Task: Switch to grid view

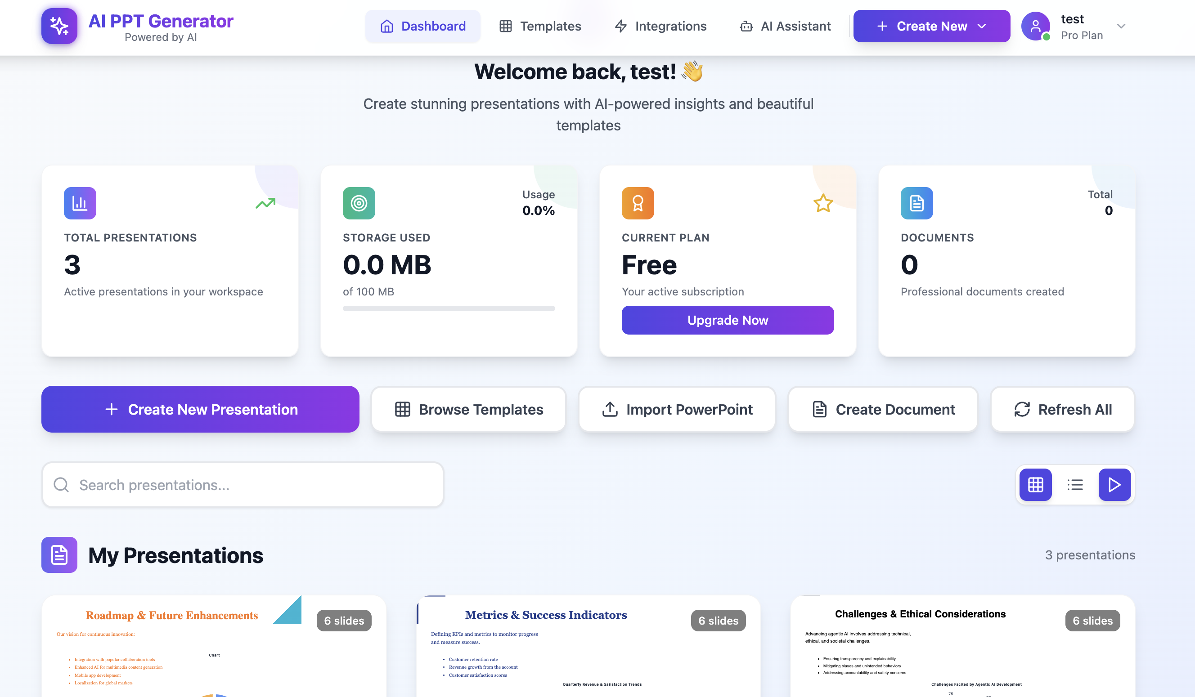Action: point(1035,485)
